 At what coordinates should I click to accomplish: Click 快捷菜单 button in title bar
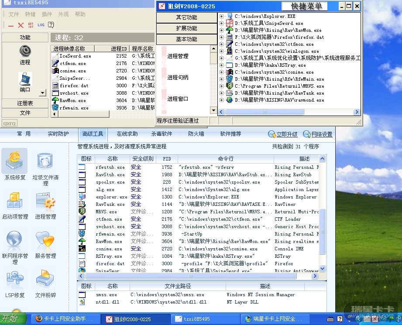point(305,6)
